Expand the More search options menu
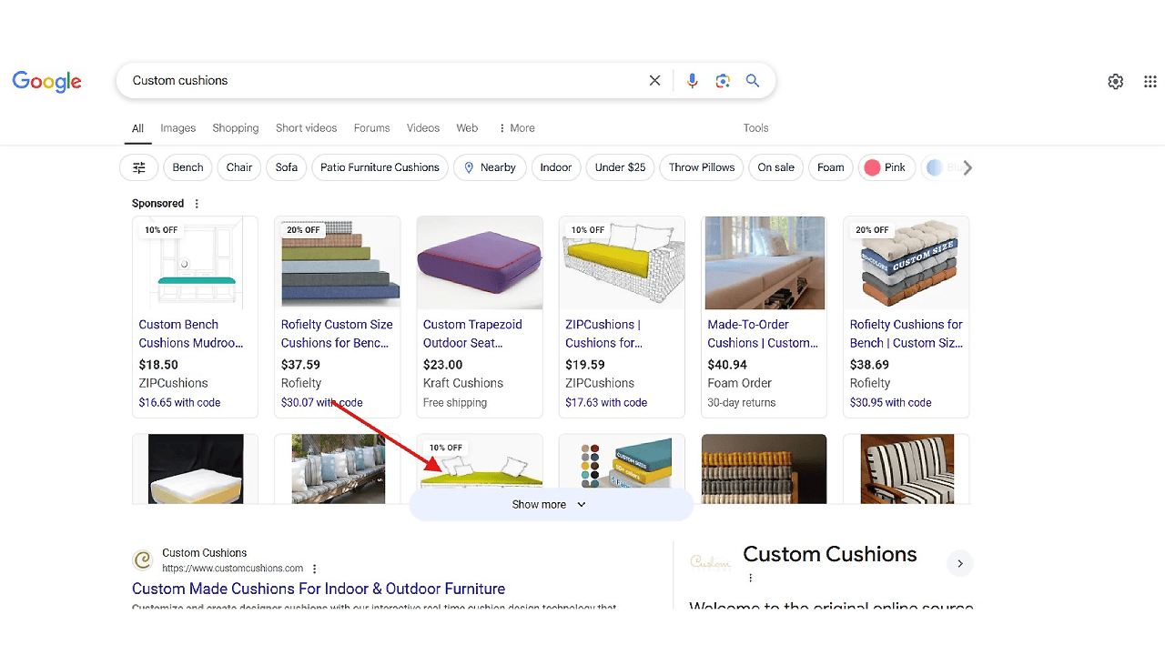This screenshot has width=1165, height=655. coord(517,128)
